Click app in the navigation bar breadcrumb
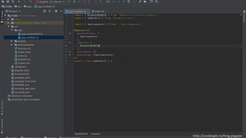The height and width of the screenshot is (138, 246). (28, 7)
